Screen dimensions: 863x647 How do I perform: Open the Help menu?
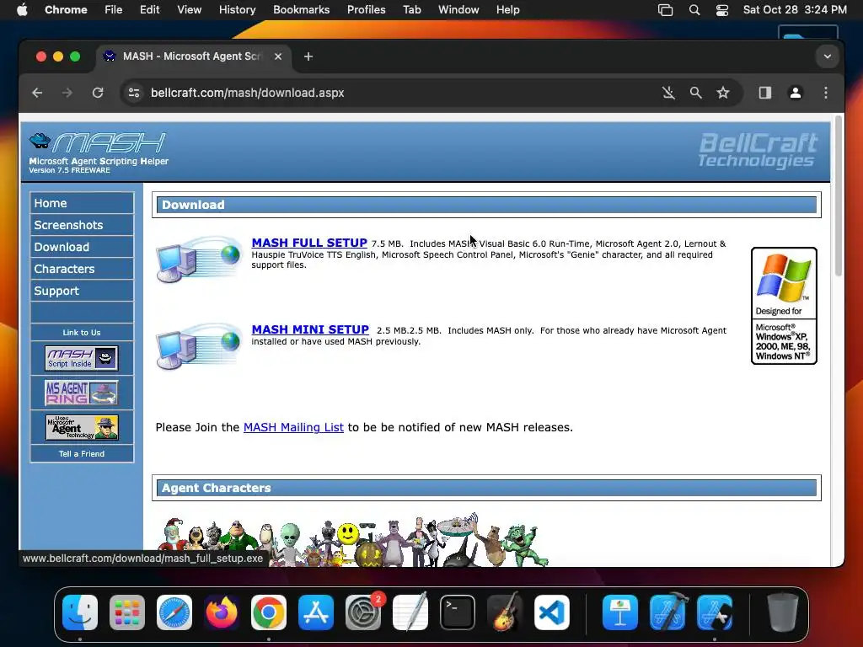507,9
